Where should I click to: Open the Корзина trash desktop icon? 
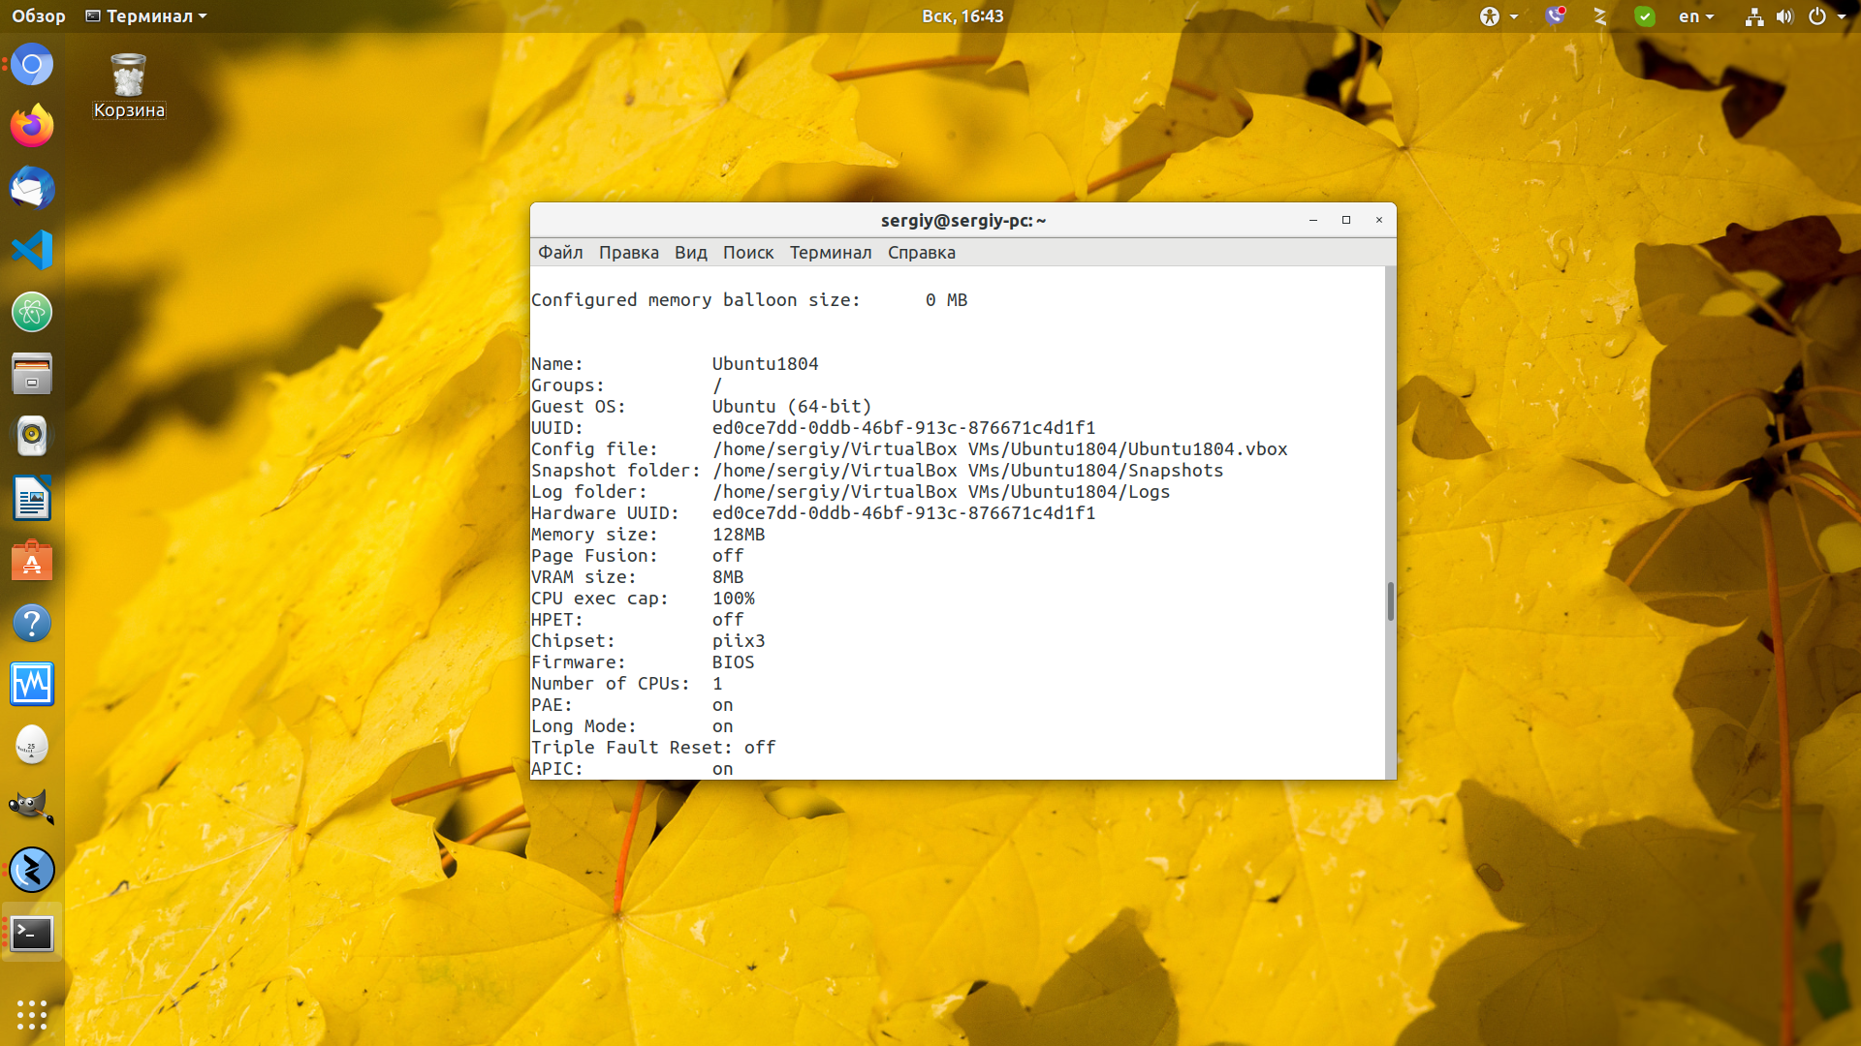tap(129, 85)
